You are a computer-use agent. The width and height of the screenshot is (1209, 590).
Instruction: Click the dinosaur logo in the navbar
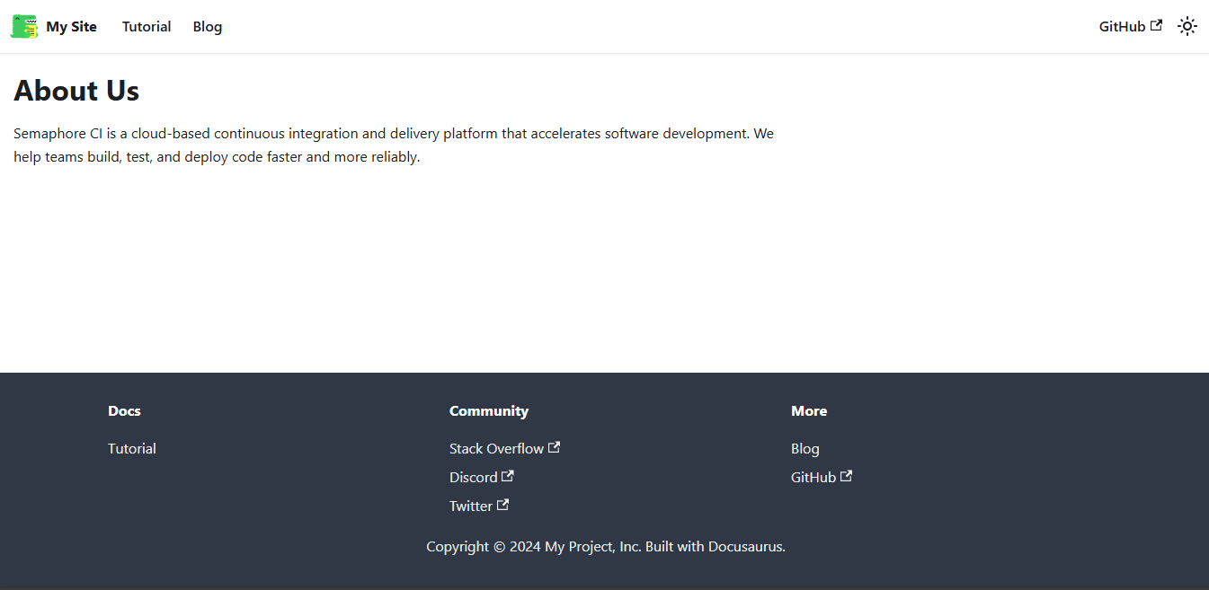[23, 26]
